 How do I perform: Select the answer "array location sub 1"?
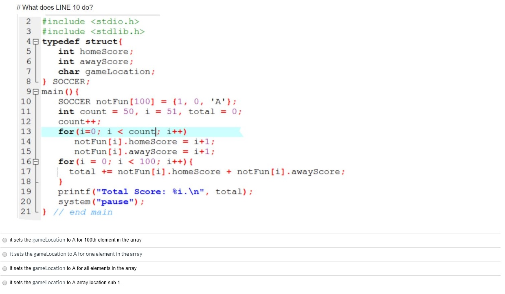pyautogui.click(x=4, y=283)
